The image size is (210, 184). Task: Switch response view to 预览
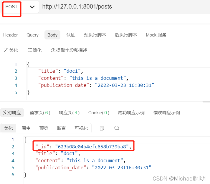pyautogui.click(x=44, y=128)
